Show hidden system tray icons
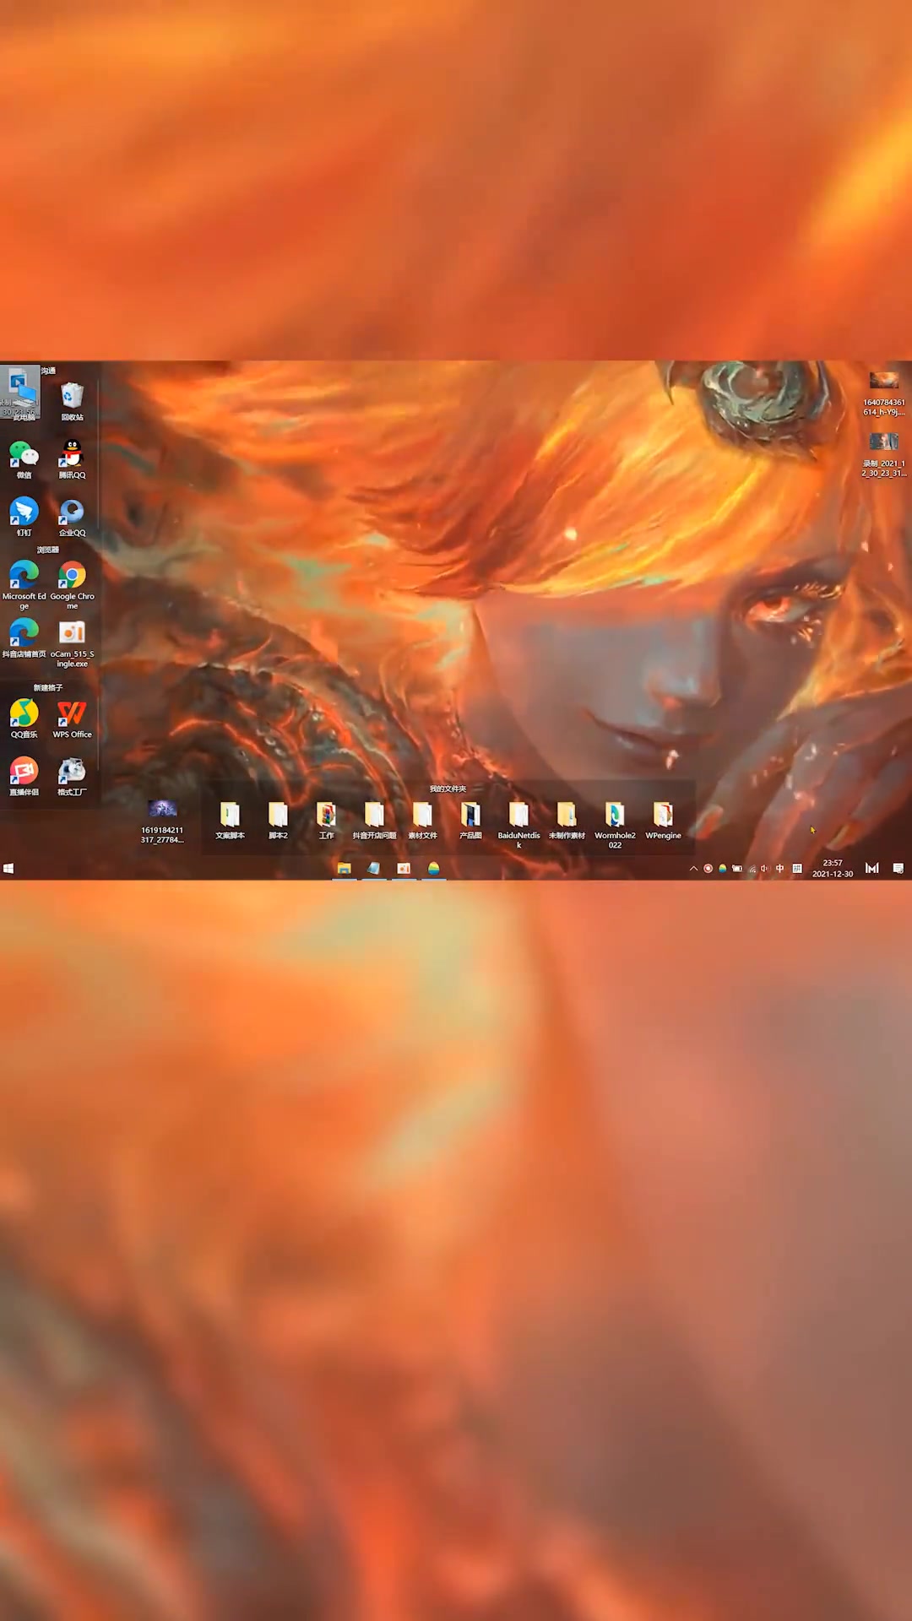Image resolution: width=912 pixels, height=1621 pixels. click(693, 868)
